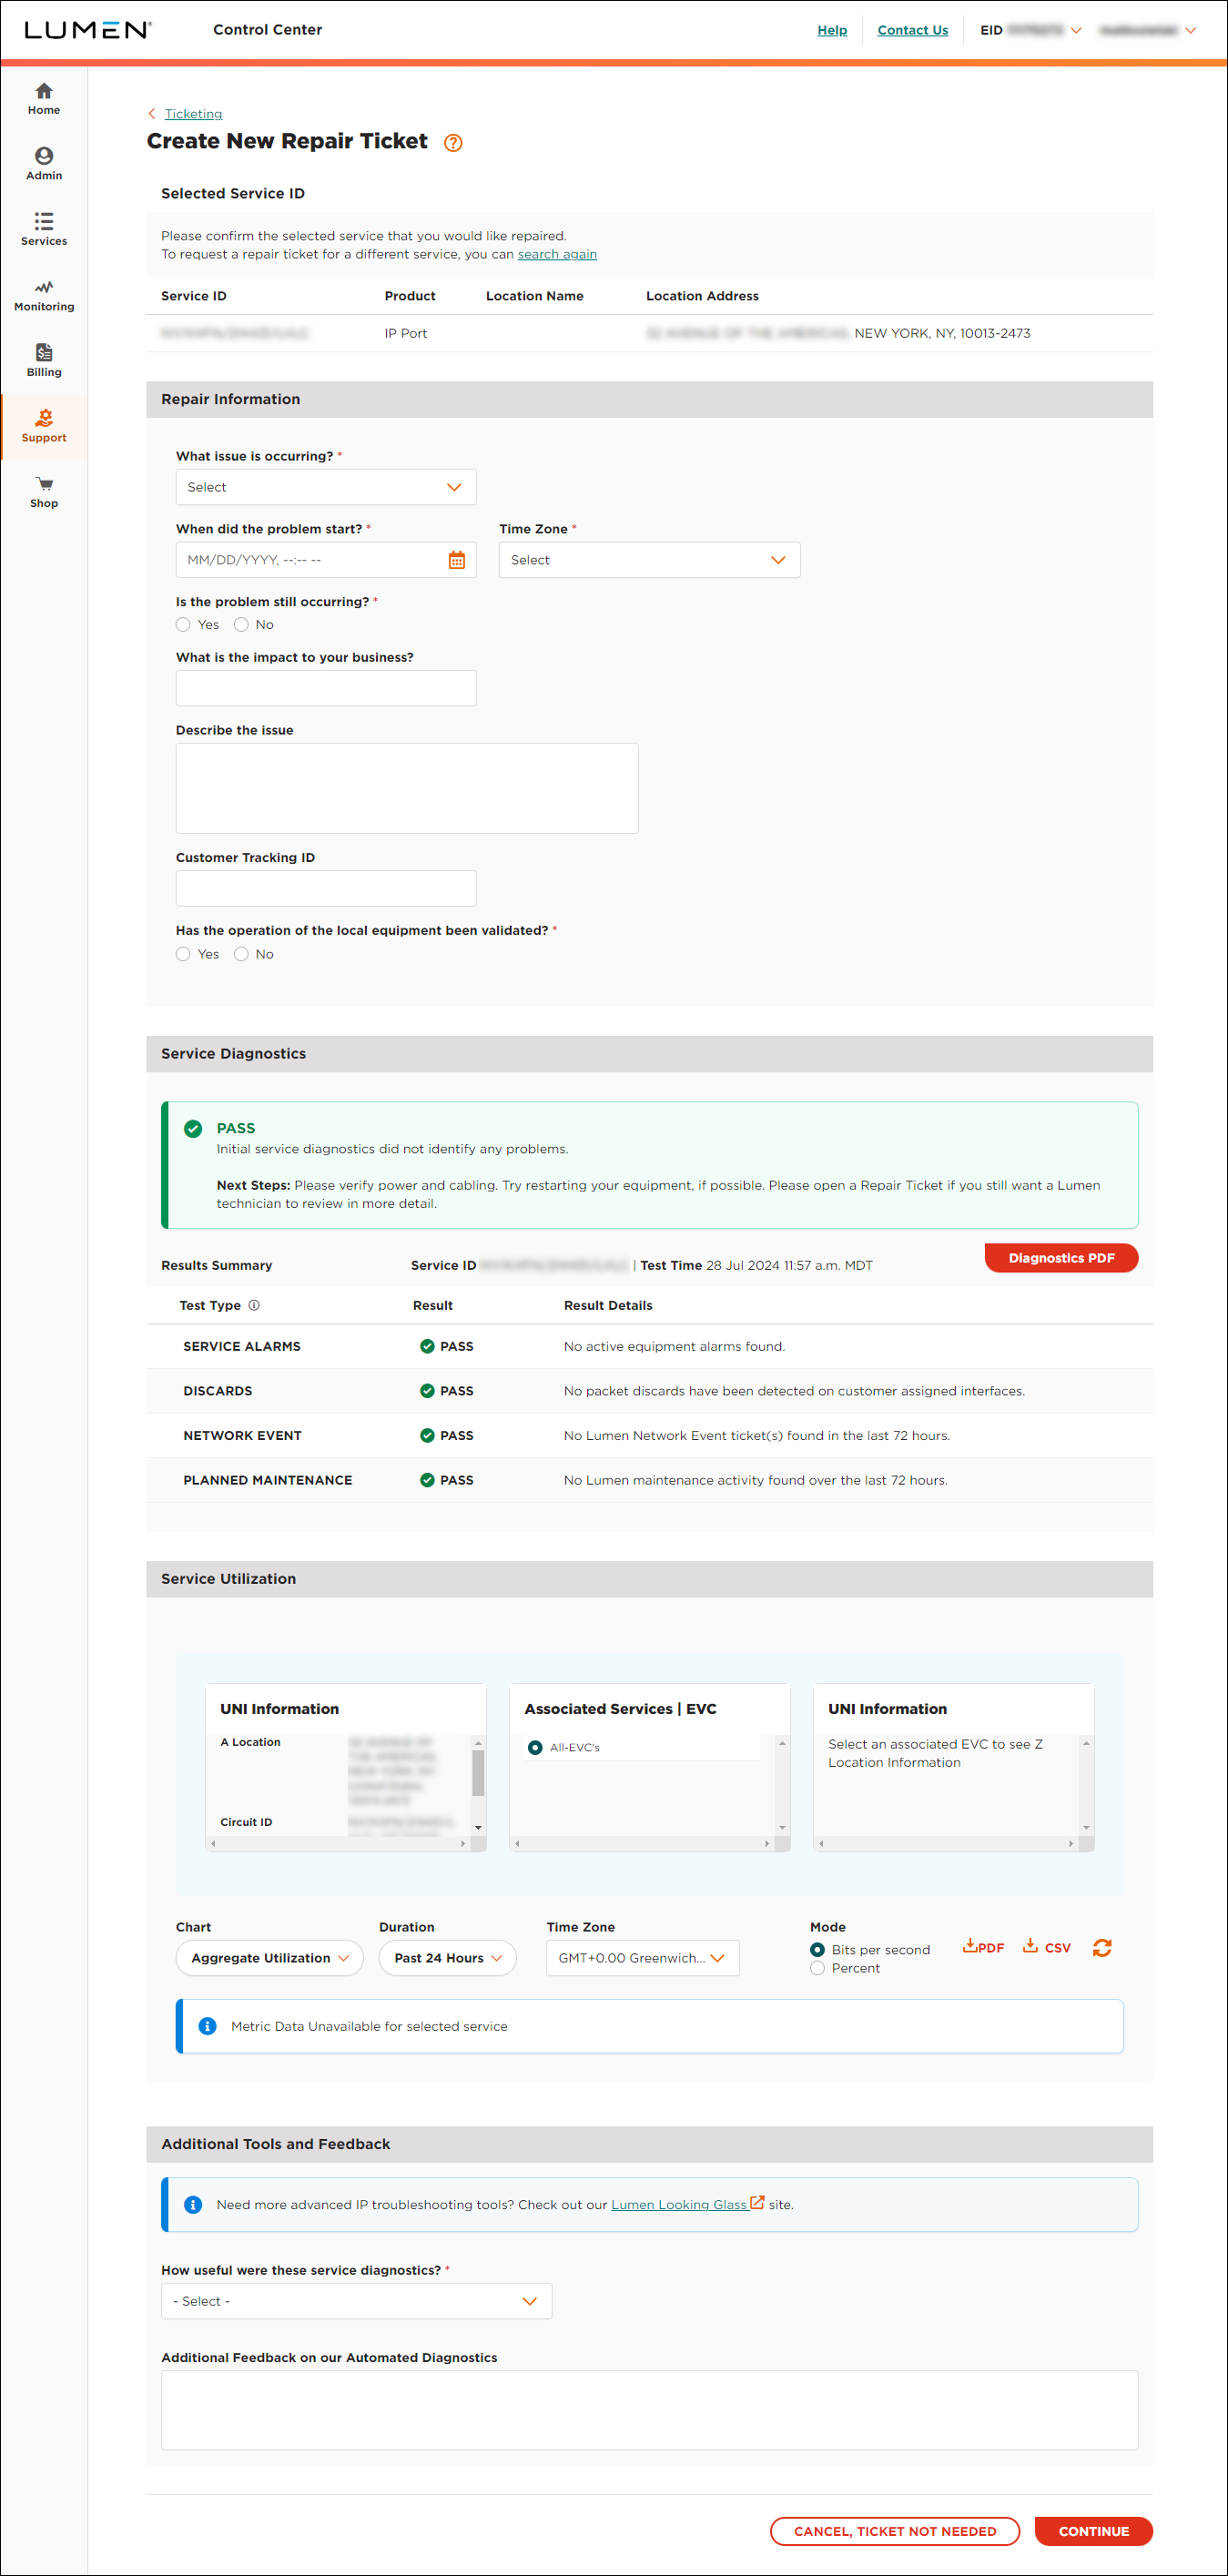Click the back chevron before Ticketing

coord(152,114)
